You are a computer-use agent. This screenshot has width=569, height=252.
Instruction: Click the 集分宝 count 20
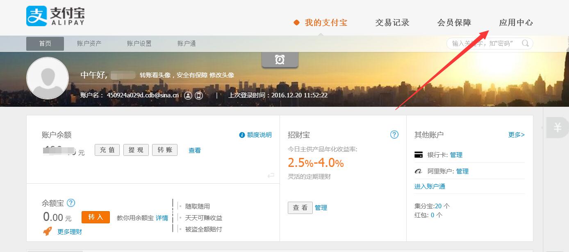point(438,206)
